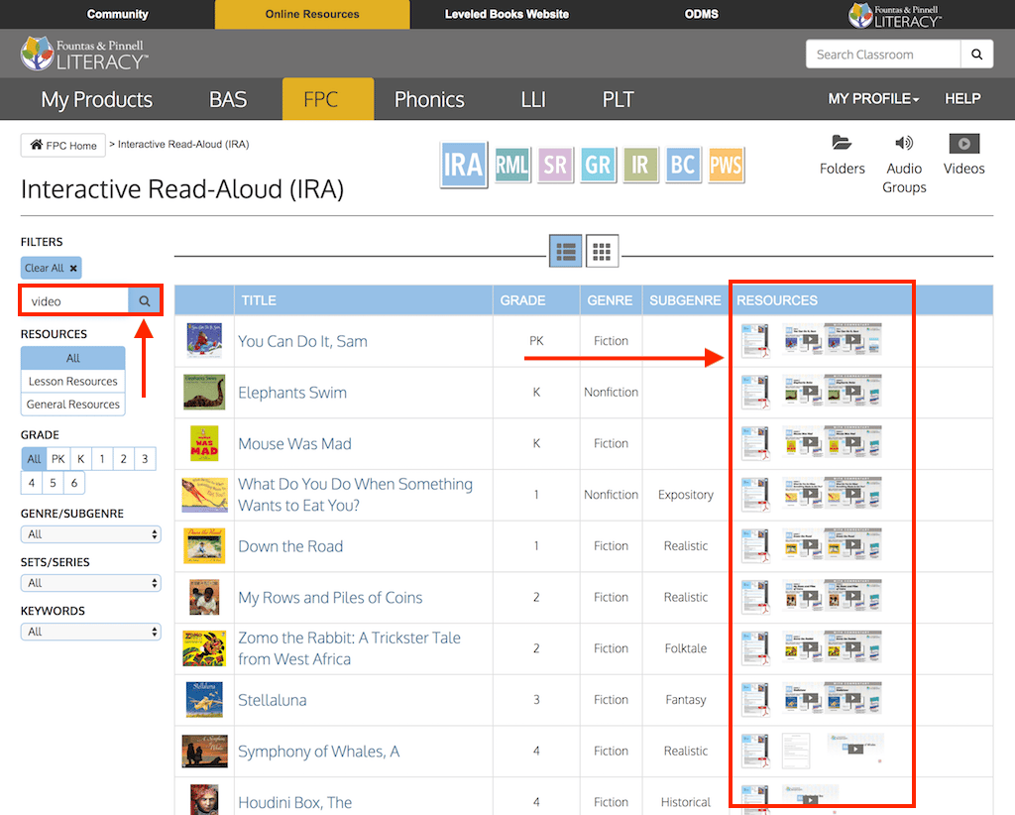Clear all active filters
This screenshot has width=1015, height=815.
coord(51,267)
